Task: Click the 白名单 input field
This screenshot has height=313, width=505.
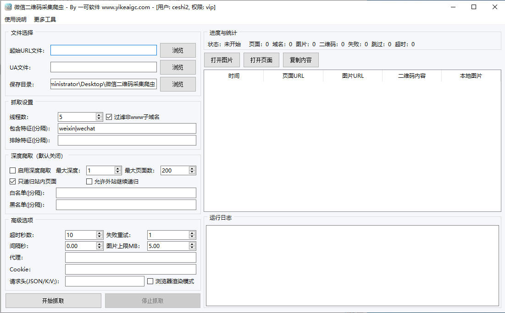Action: [126, 193]
